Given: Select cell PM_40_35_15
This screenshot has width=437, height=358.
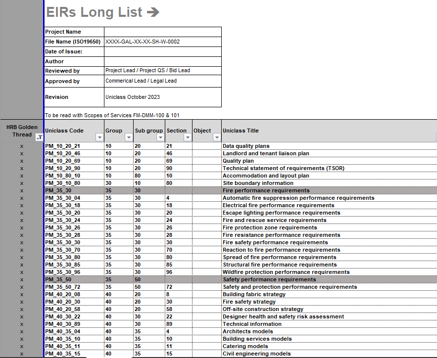Looking at the screenshot, I should tap(74, 354).
